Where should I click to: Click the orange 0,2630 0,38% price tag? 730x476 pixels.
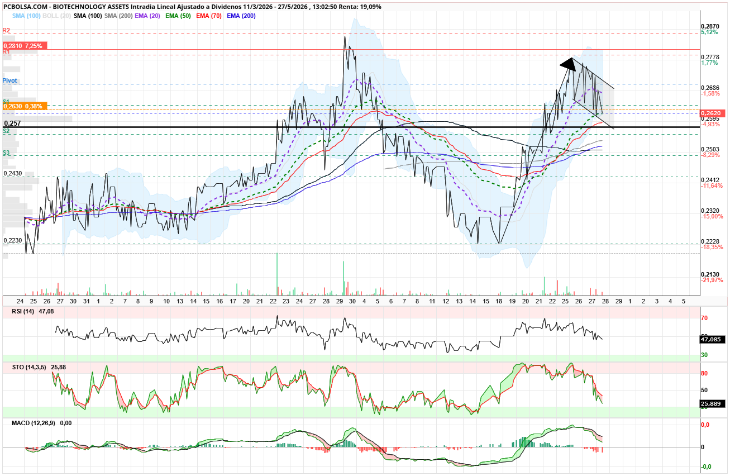25,106
